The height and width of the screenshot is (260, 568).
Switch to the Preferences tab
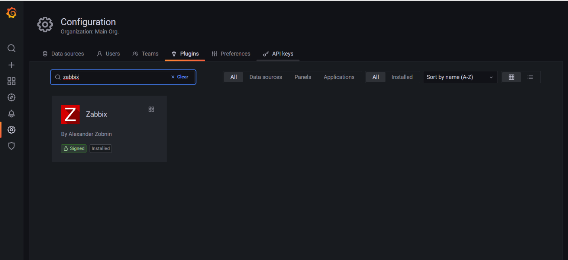(x=231, y=54)
